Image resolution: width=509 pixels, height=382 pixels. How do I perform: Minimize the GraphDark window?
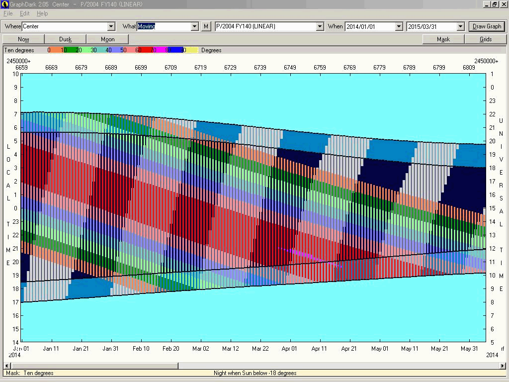[x=487, y=4]
